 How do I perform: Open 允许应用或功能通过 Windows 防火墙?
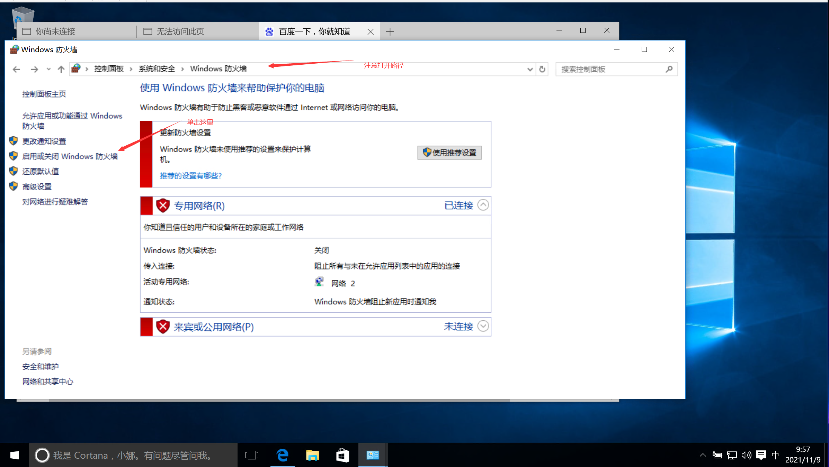[72, 121]
